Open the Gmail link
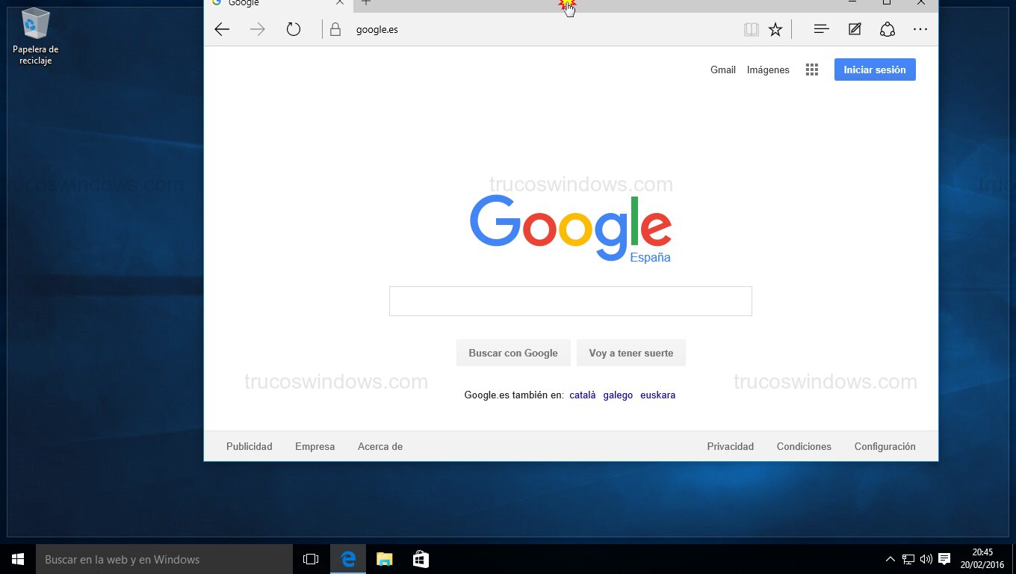This screenshot has width=1016, height=574. pyautogui.click(x=722, y=70)
